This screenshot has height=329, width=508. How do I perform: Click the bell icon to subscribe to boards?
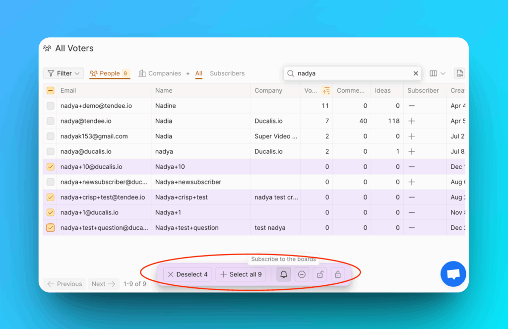click(284, 274)
